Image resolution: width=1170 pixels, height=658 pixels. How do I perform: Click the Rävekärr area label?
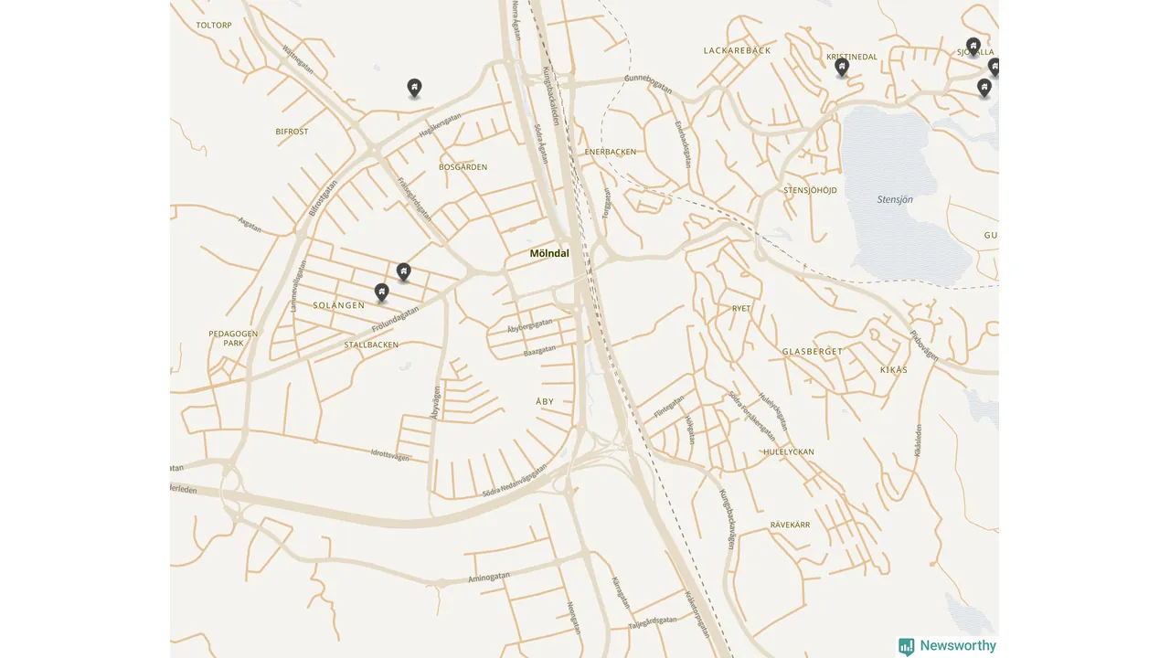791,525
